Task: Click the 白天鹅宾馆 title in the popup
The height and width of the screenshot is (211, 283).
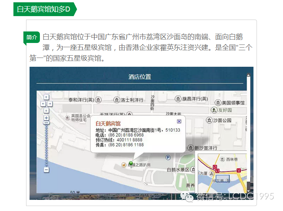Action: (108, 124)
